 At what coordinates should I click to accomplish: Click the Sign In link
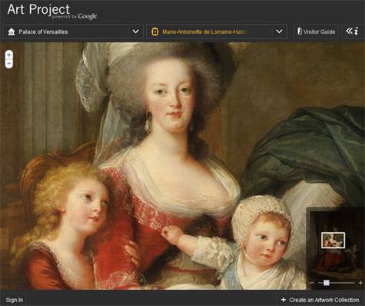(x=15, y=300)
